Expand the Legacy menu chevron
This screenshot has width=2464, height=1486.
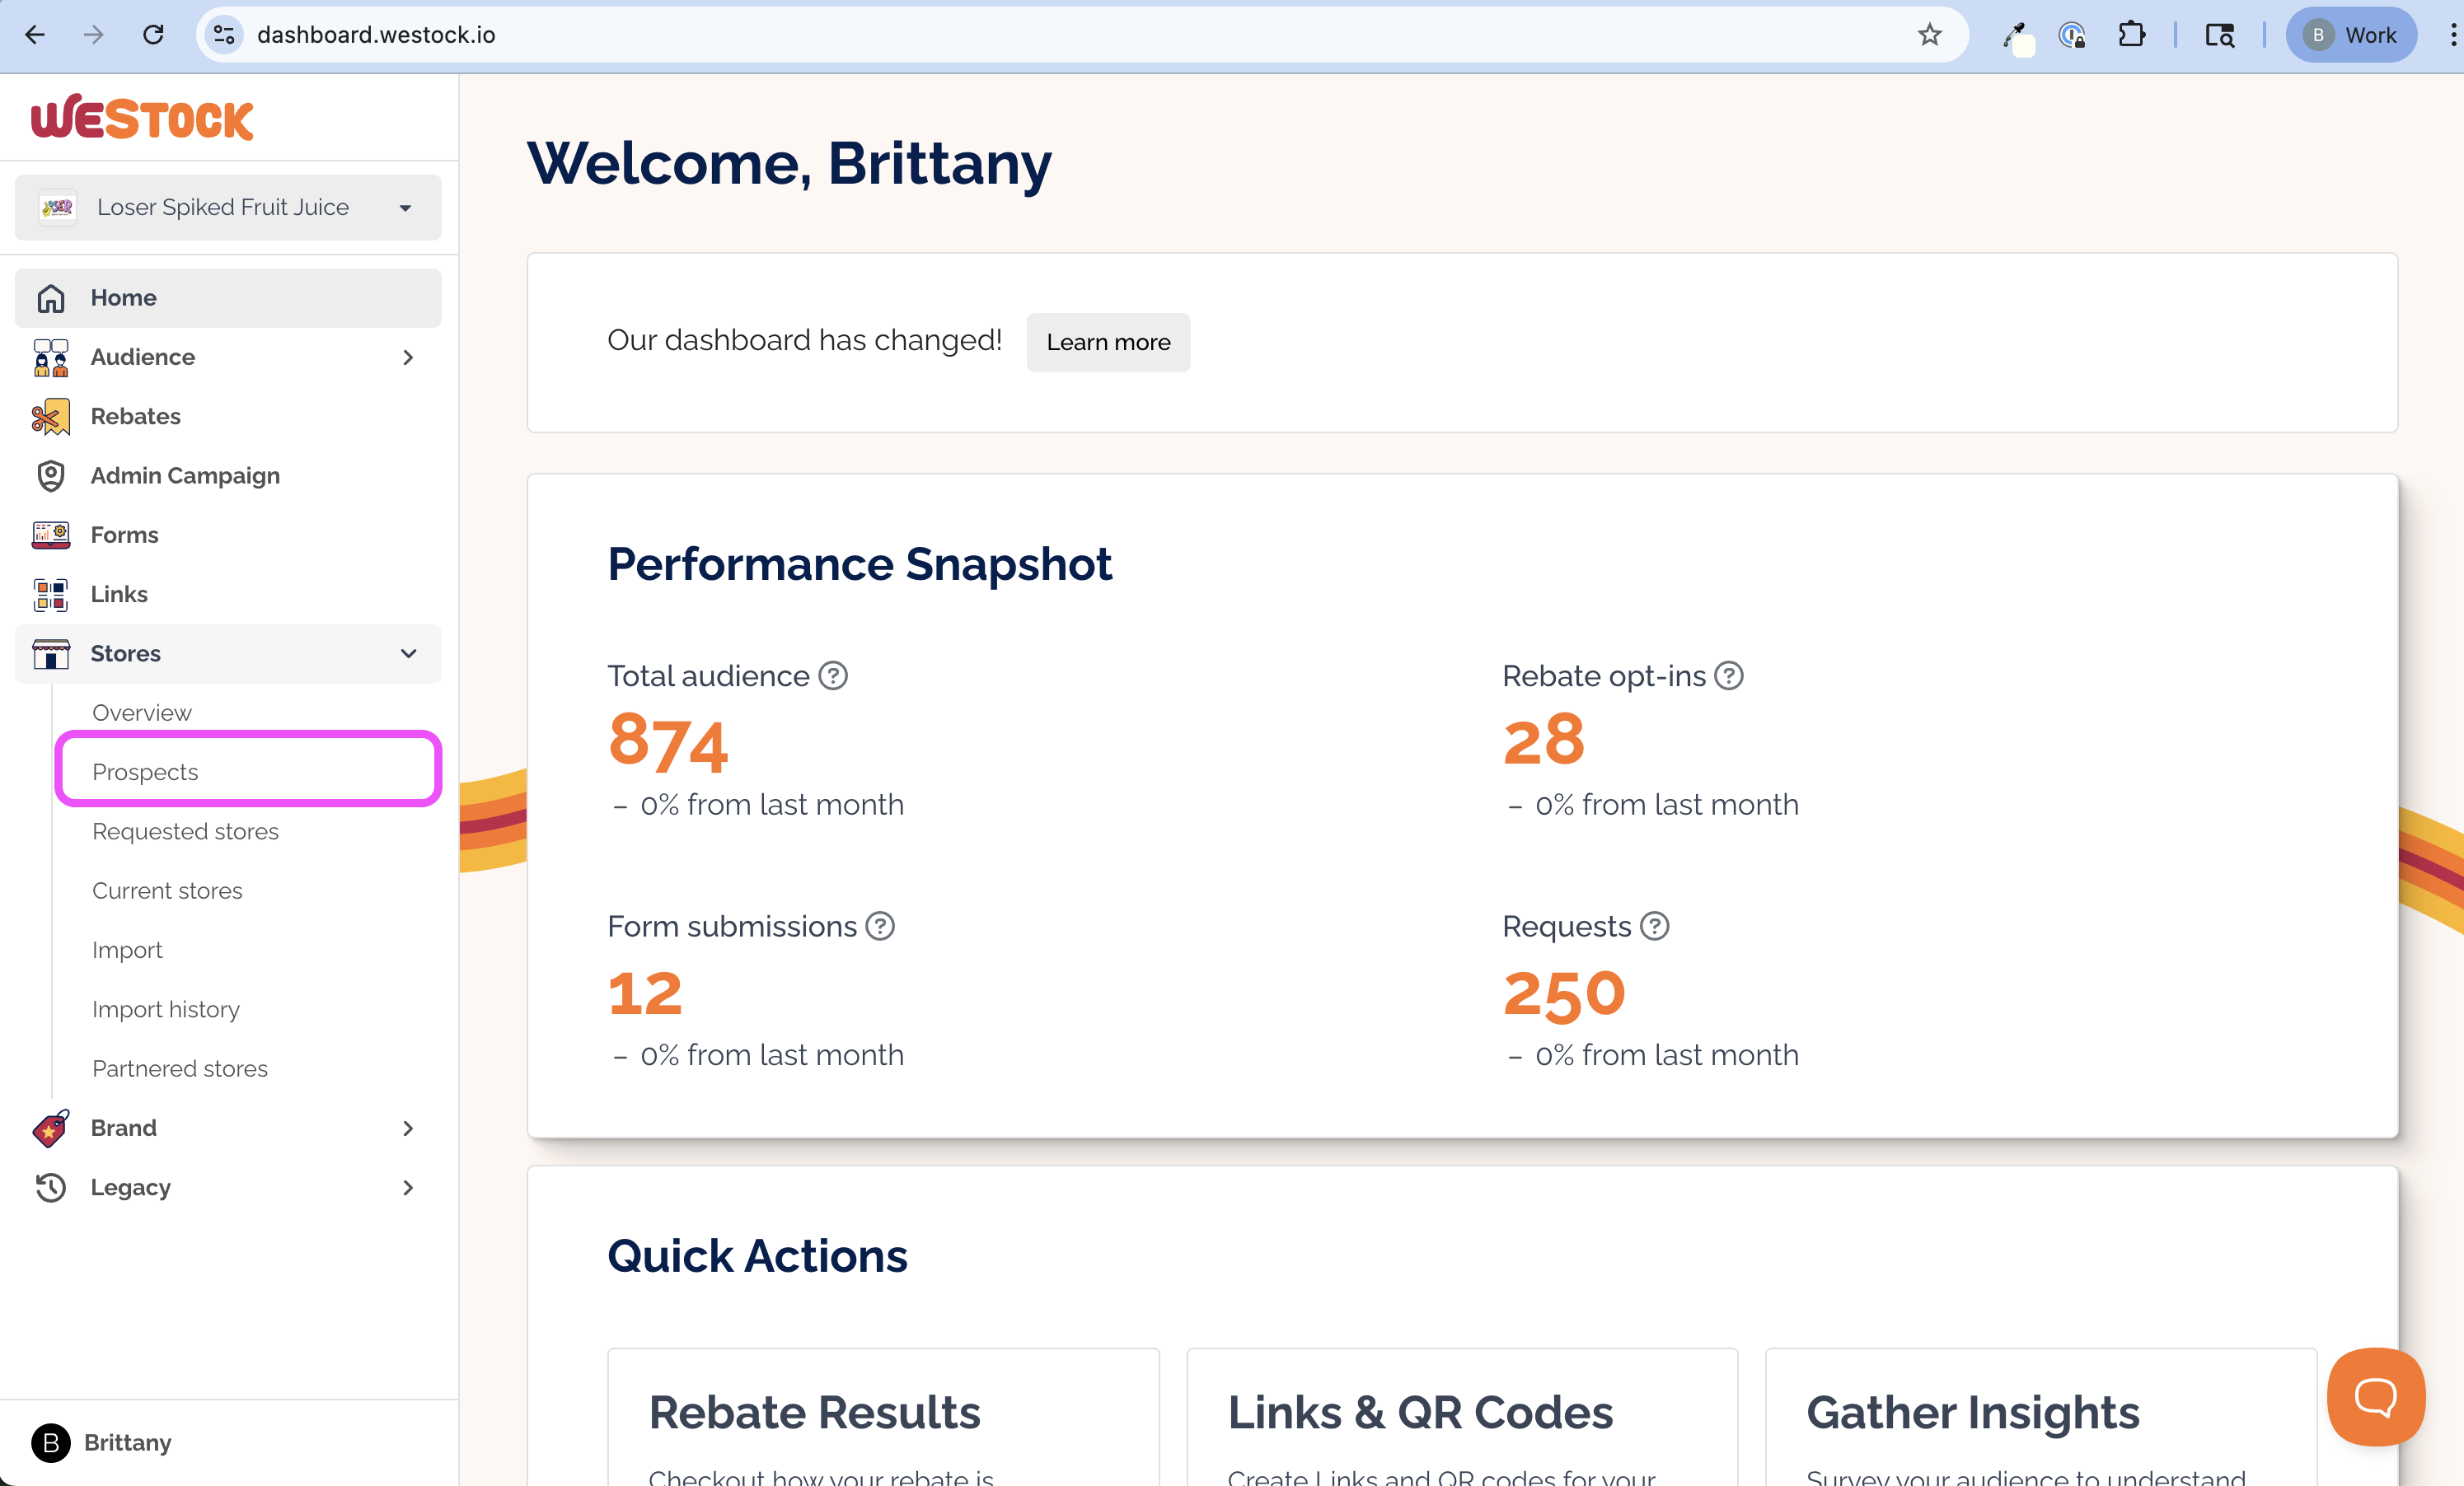click(408, 1187)
